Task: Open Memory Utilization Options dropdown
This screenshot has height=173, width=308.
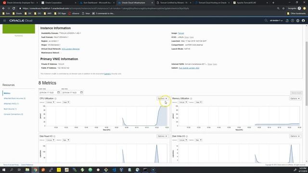Action: coord(295,99)
